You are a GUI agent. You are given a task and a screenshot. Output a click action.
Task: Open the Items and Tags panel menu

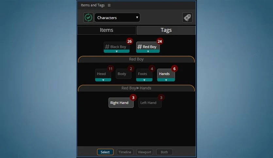[x=109, y=5]
